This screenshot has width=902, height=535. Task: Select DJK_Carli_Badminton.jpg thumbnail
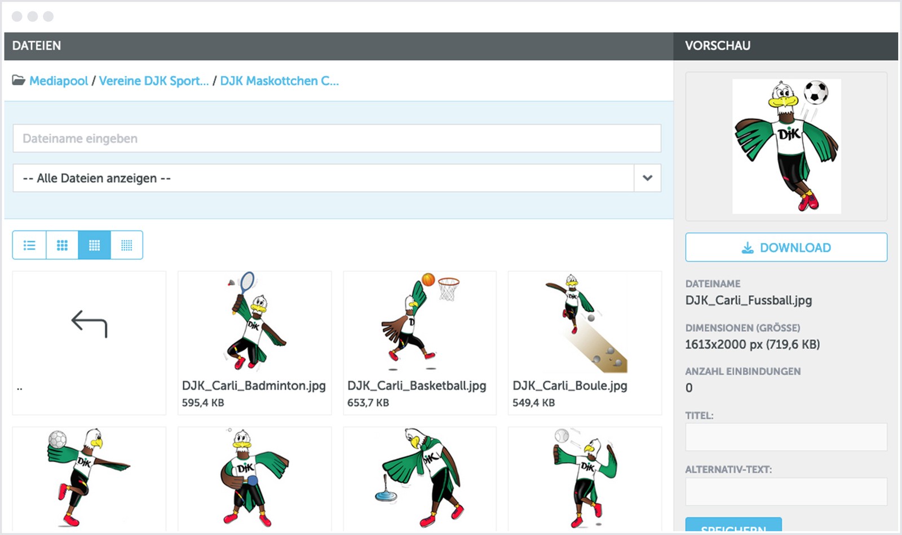pyautogui.click(x=254, y=322)
